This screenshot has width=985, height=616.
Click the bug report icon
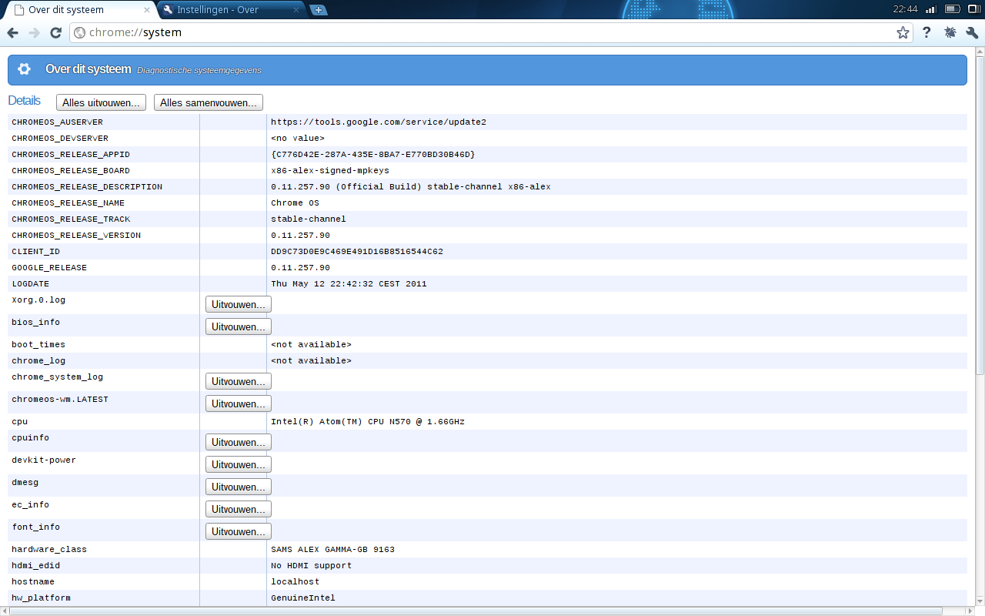tap(950, 33)
